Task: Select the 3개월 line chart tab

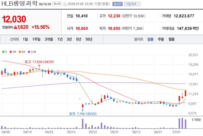Action: (49, 39)
